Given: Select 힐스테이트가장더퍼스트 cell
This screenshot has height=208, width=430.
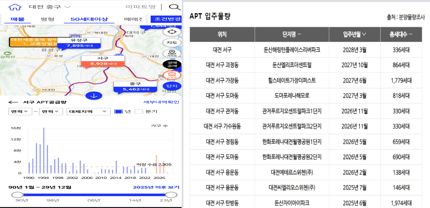Looking at the screenshot, I should [x=292, y=81].
